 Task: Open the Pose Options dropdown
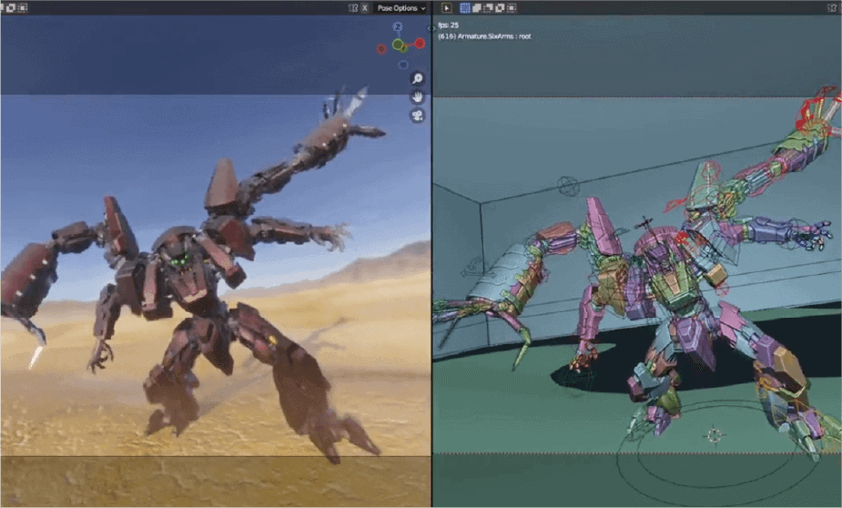(x=401, y=8)
